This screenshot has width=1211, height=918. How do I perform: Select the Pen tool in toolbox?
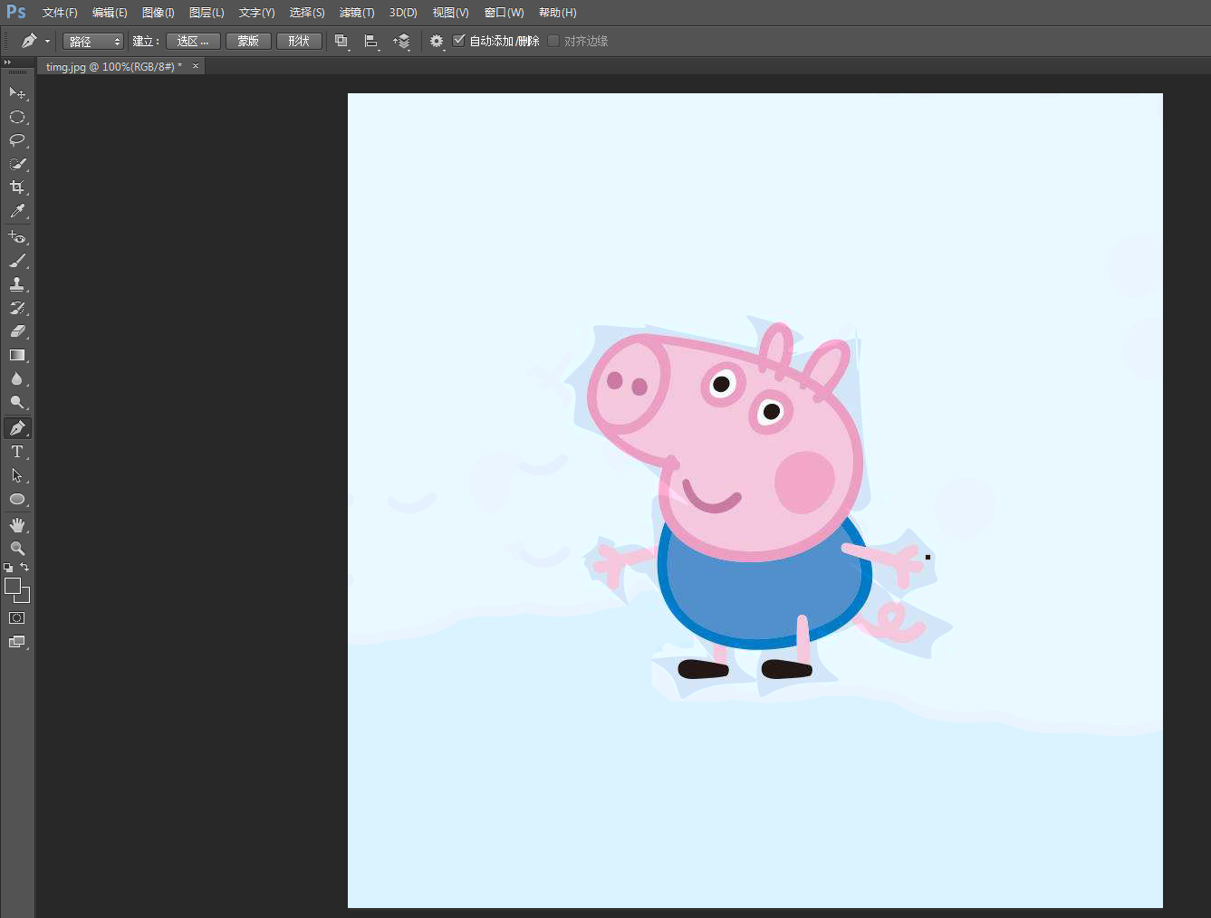pos(17,428)
